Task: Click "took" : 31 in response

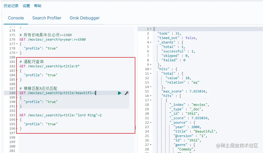Action: pos(169,34)
